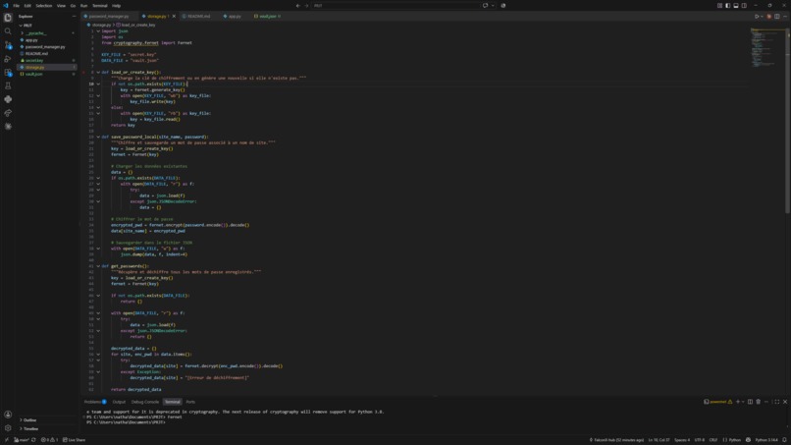Open the run button dropdown arrow
Screen dimensions: 791x445
[762, 16]
